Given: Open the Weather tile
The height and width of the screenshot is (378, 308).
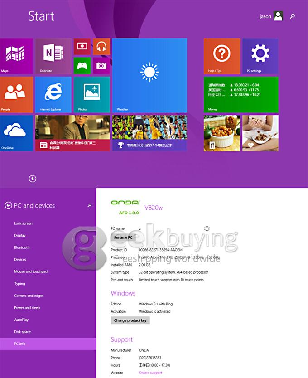Looking at the screenshot, I should (x=149, y=75).
